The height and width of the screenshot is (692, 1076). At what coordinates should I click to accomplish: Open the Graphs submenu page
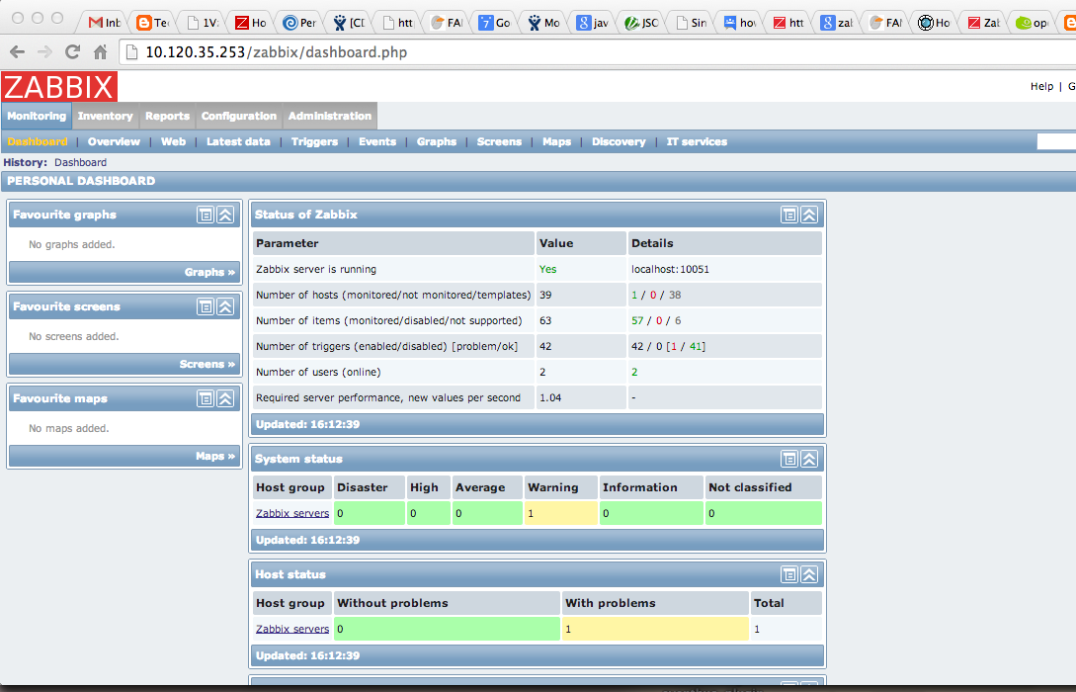[437, 142]
